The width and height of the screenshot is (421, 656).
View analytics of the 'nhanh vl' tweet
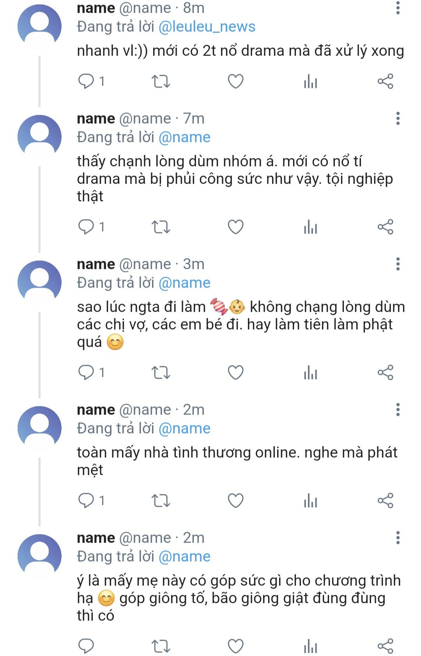pyautogui.click(x=310, y=82)
